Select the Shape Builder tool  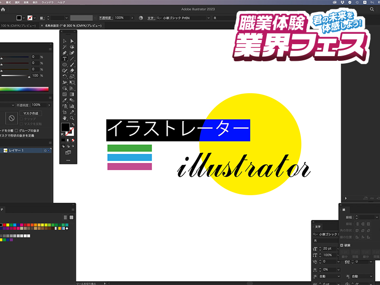click(65, 88)
